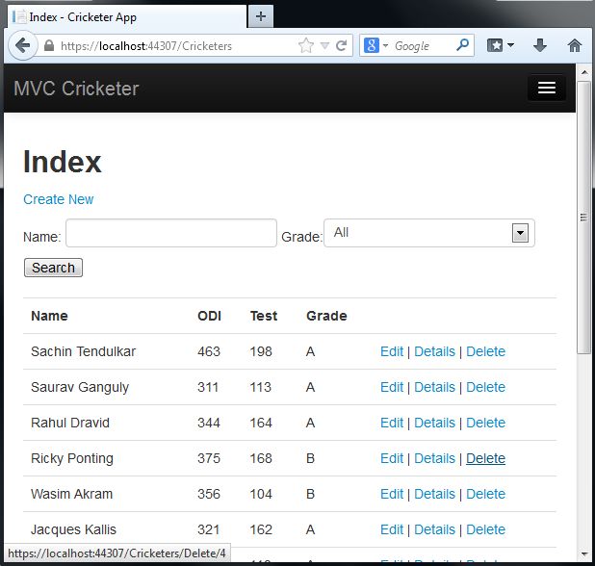
Task: Reload the page with refresh icon
Action: click(342, 46)
